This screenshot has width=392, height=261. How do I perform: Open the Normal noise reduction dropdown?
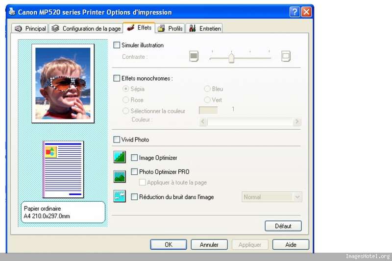coord(272,197)
